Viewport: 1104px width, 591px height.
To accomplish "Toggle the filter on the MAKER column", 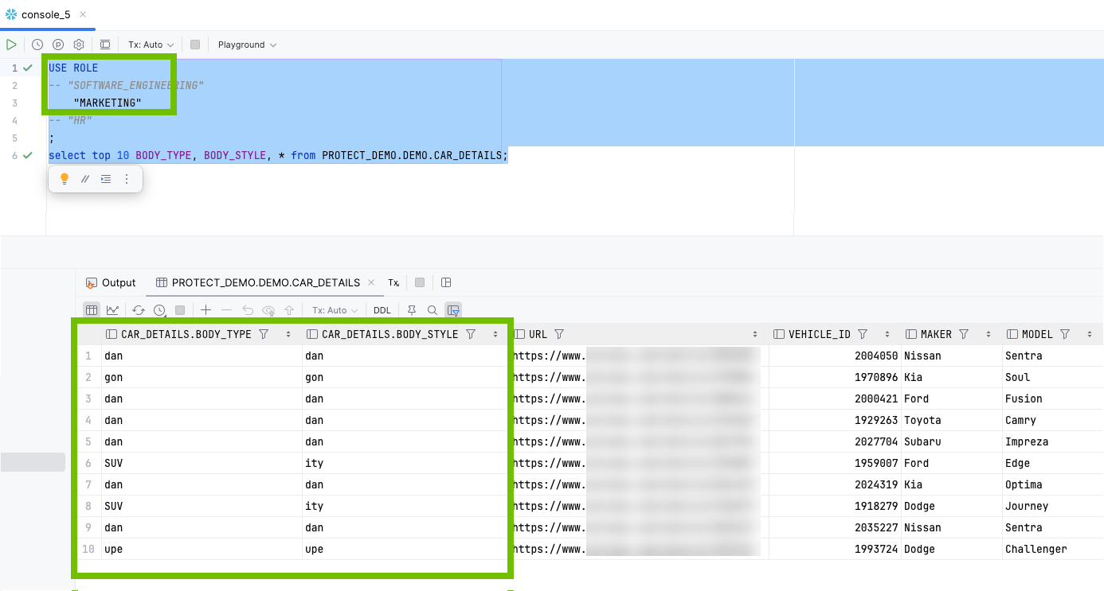I will tap(965, 334).
